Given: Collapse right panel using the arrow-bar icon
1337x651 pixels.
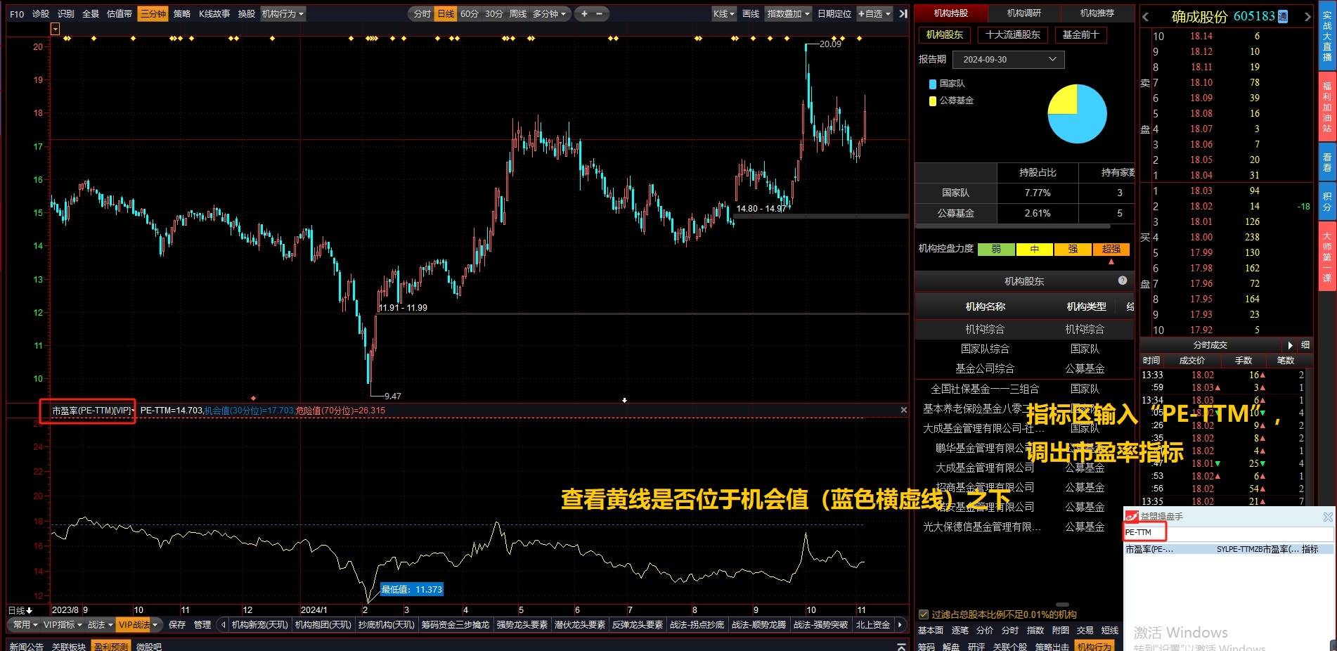Looking at the screenshot, I should (903, 13).
